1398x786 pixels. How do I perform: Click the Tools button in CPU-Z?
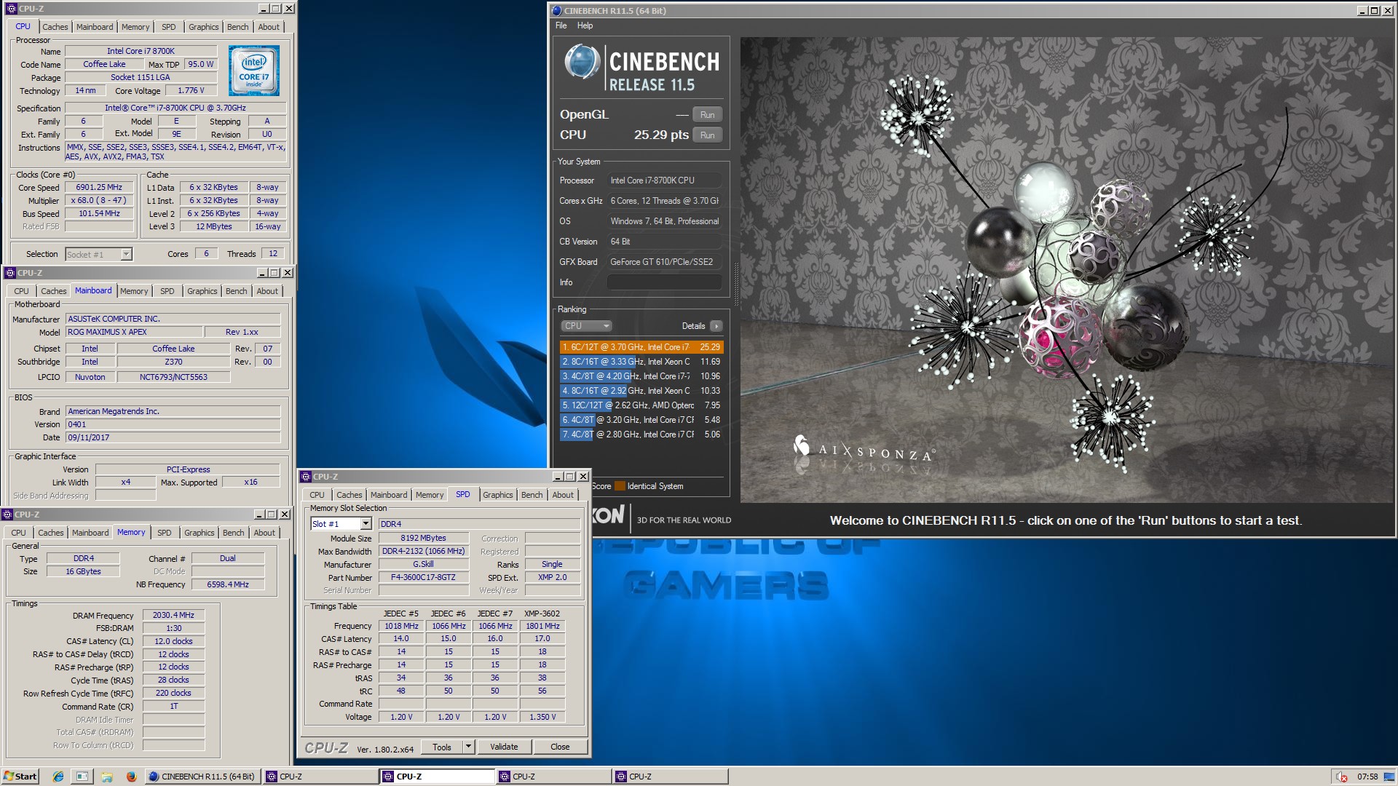click(x=442, y=747)
